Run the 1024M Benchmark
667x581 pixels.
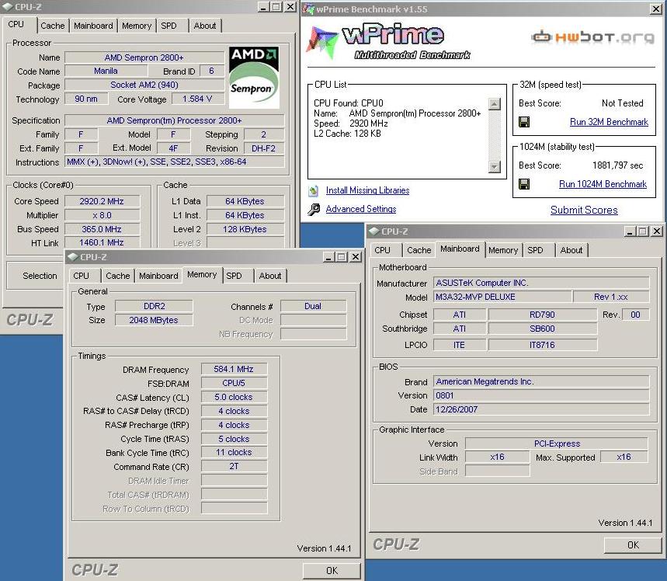[603, 184]
